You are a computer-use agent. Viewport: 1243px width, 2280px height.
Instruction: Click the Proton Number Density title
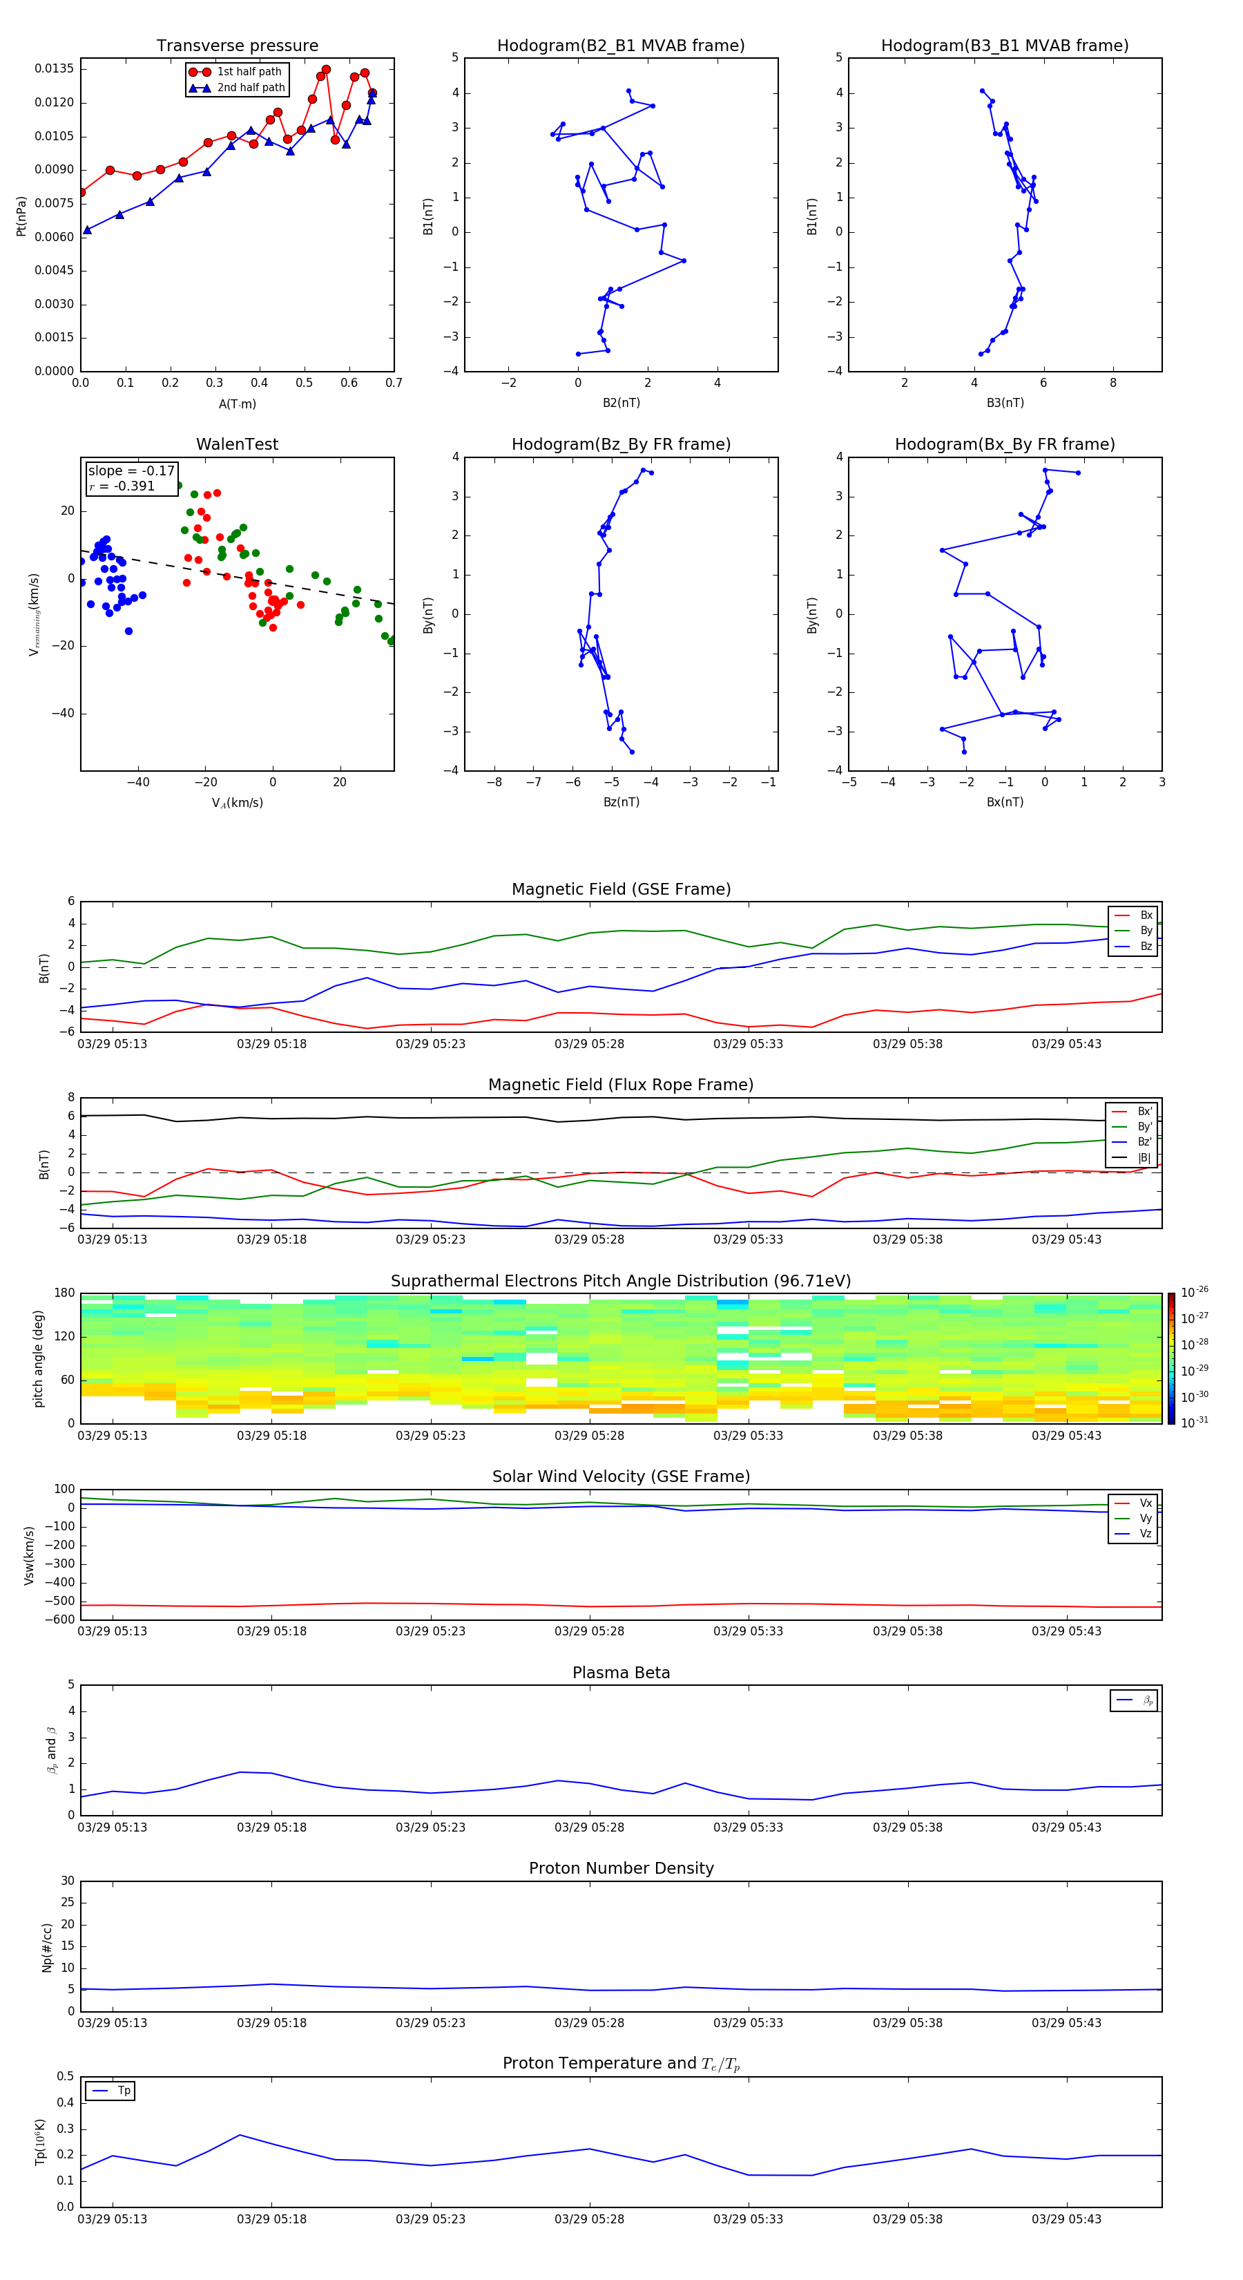click(x=620, y=1868)
